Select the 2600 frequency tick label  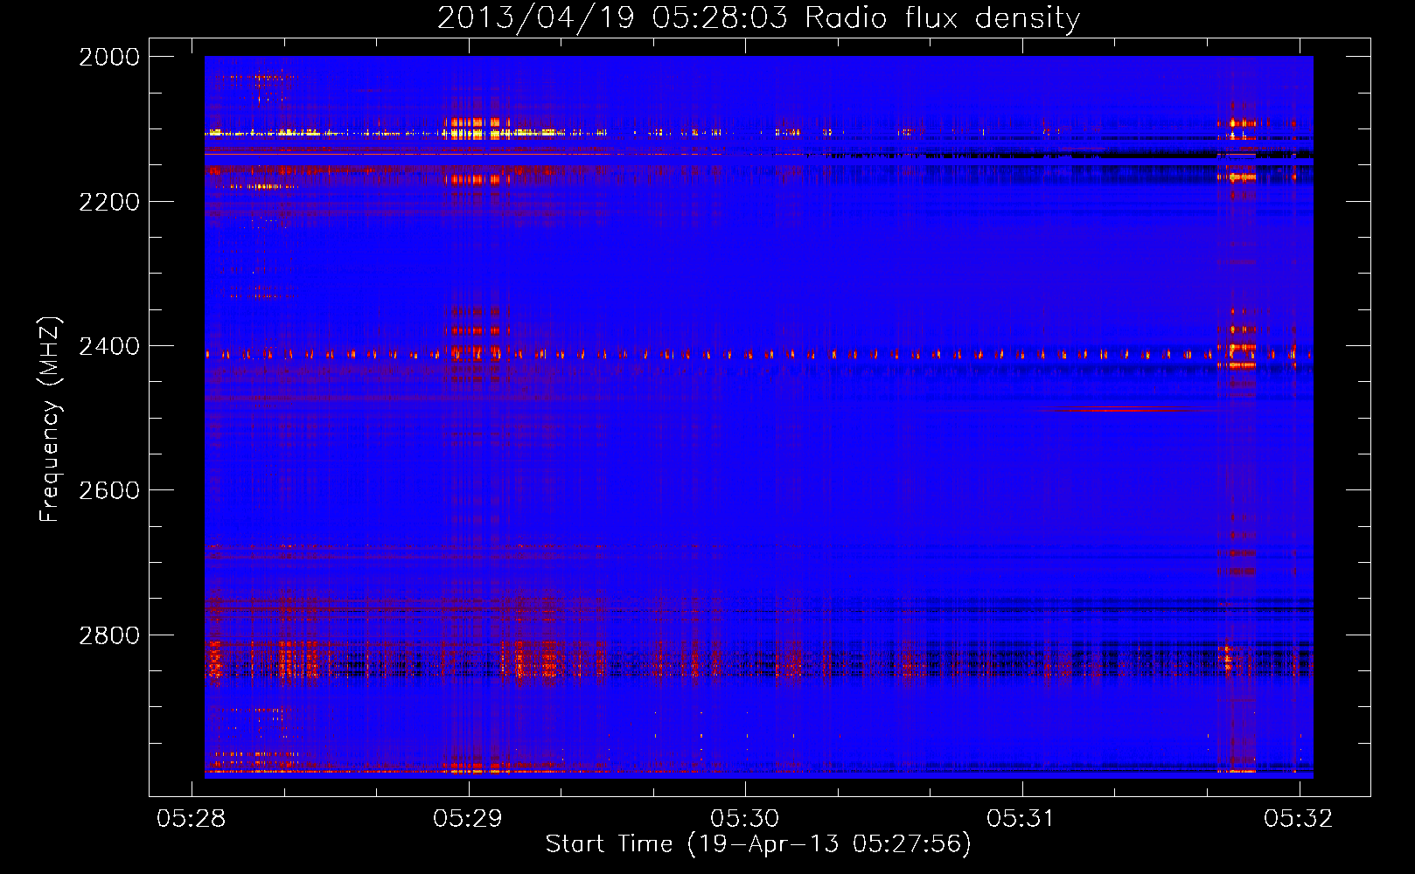click(109, 490)
